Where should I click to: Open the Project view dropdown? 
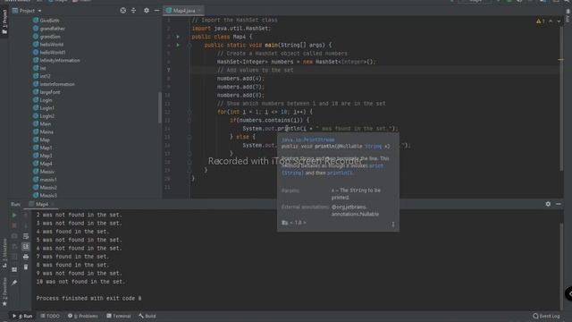coord(28,11)
